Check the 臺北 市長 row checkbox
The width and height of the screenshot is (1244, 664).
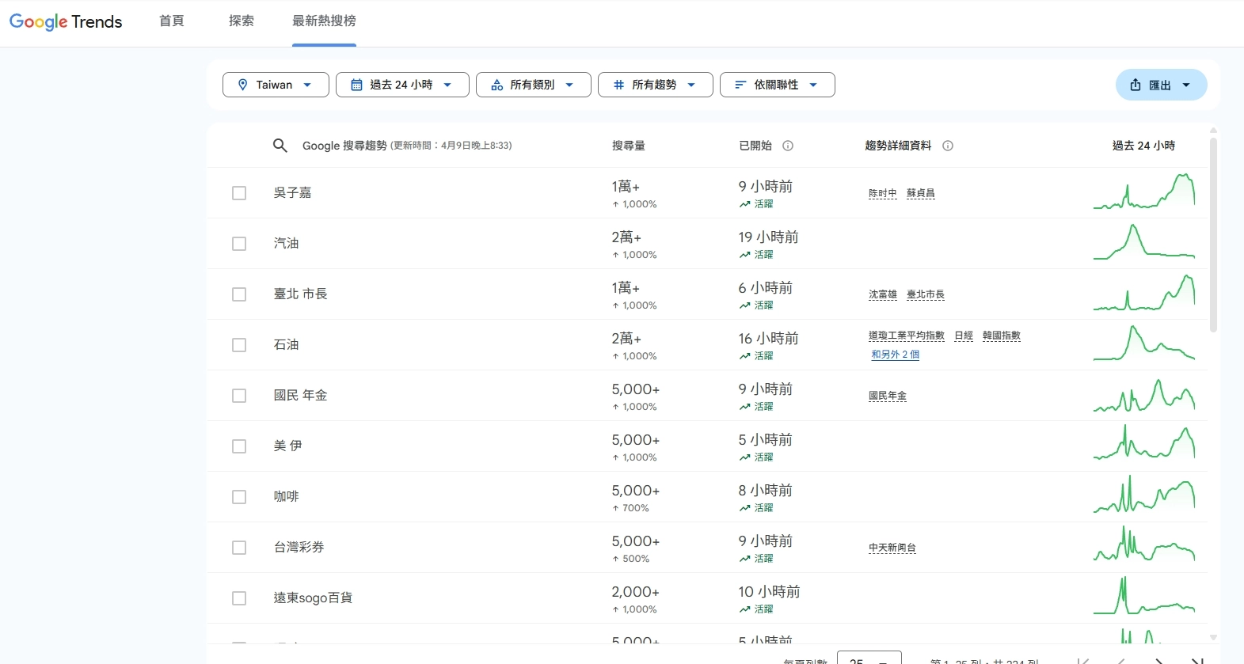point(239,294)
